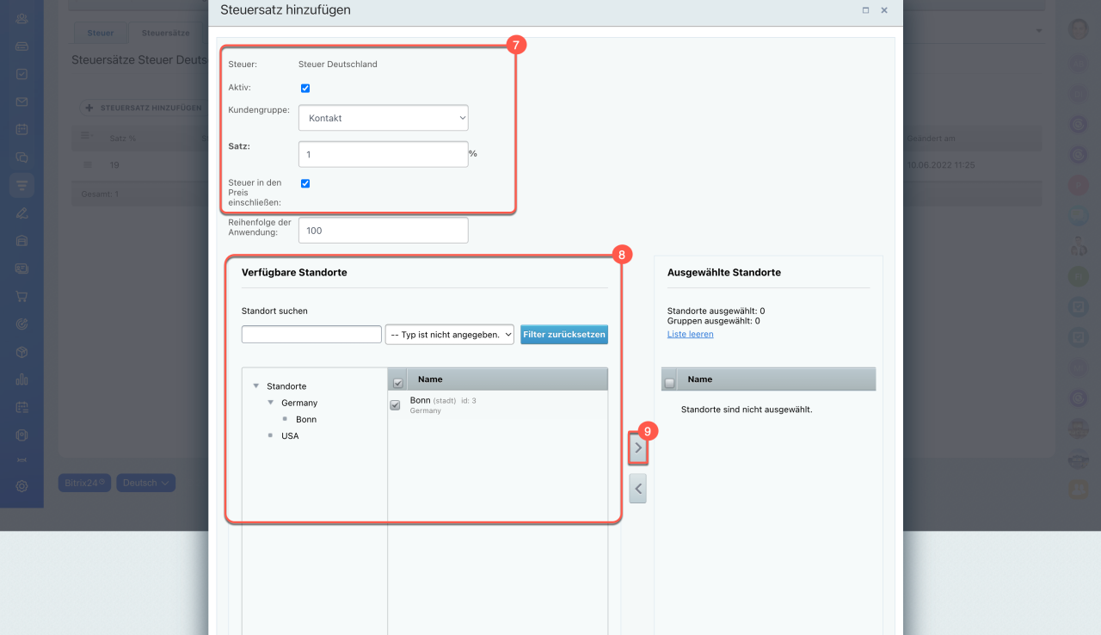This screenshot has height=635, width=1101.
Task: Open the 'Typ ist nicht angegeben' dropdown
Action: [450, 335]
